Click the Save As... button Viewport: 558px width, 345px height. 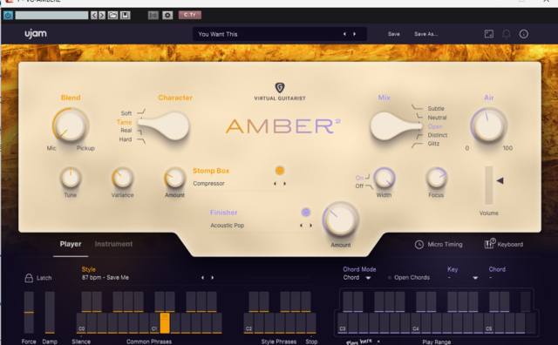point(426,34)
